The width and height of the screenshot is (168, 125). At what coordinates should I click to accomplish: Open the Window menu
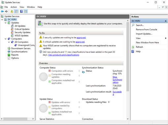31,7
